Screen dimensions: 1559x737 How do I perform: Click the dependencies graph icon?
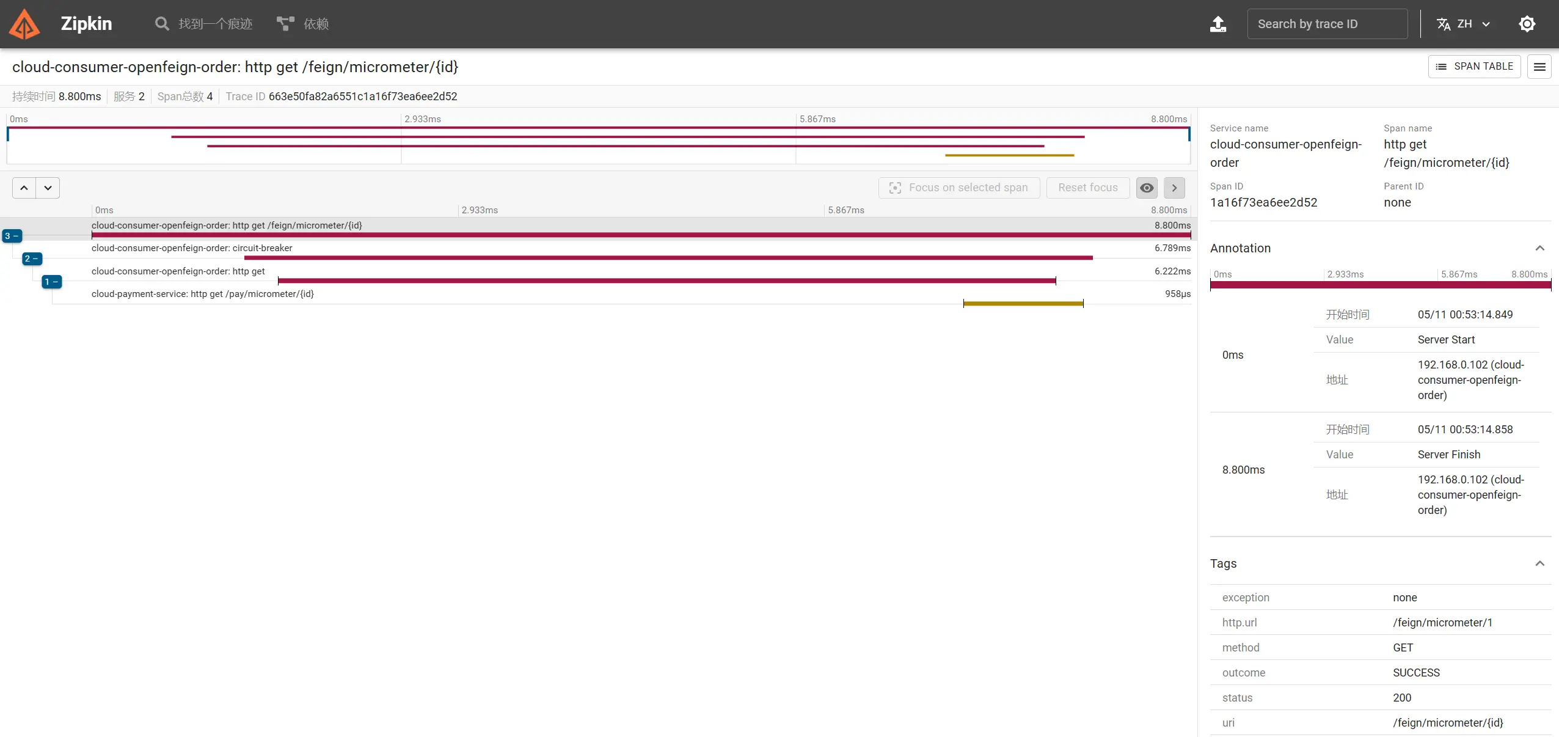(x=285, y=24)
